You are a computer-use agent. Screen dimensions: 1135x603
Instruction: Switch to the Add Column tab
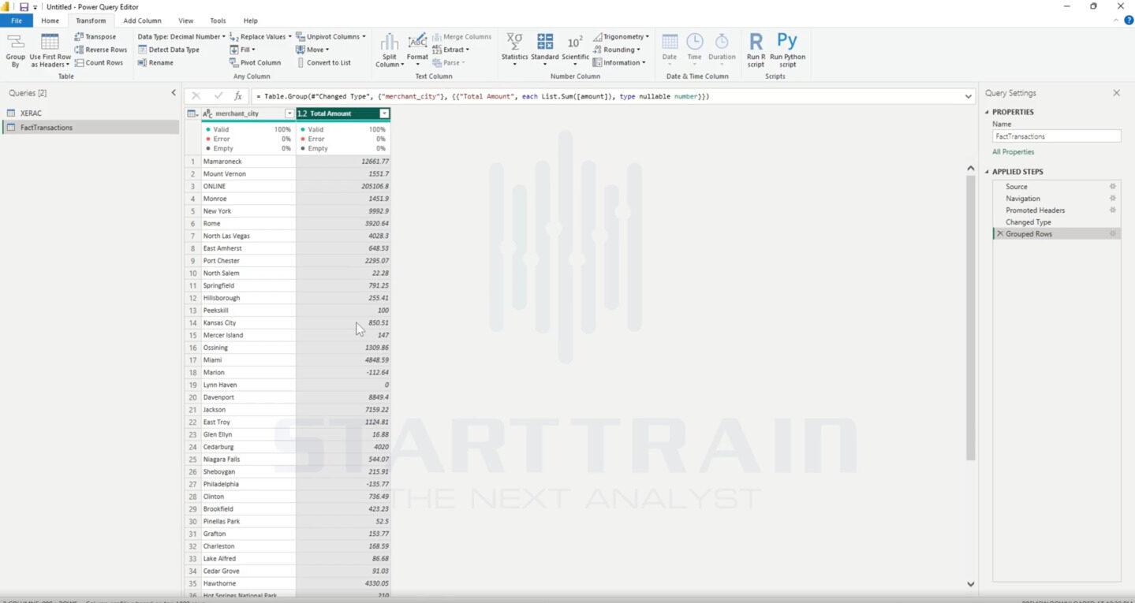(x=142, y=20)
